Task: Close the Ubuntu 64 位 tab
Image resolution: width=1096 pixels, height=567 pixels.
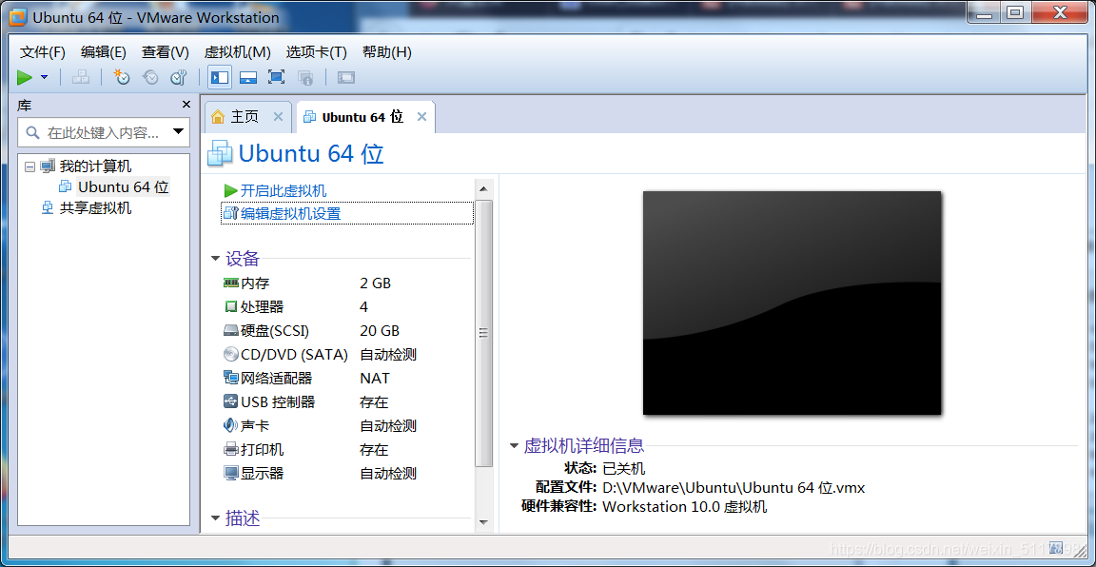Action: click(421, 117)
